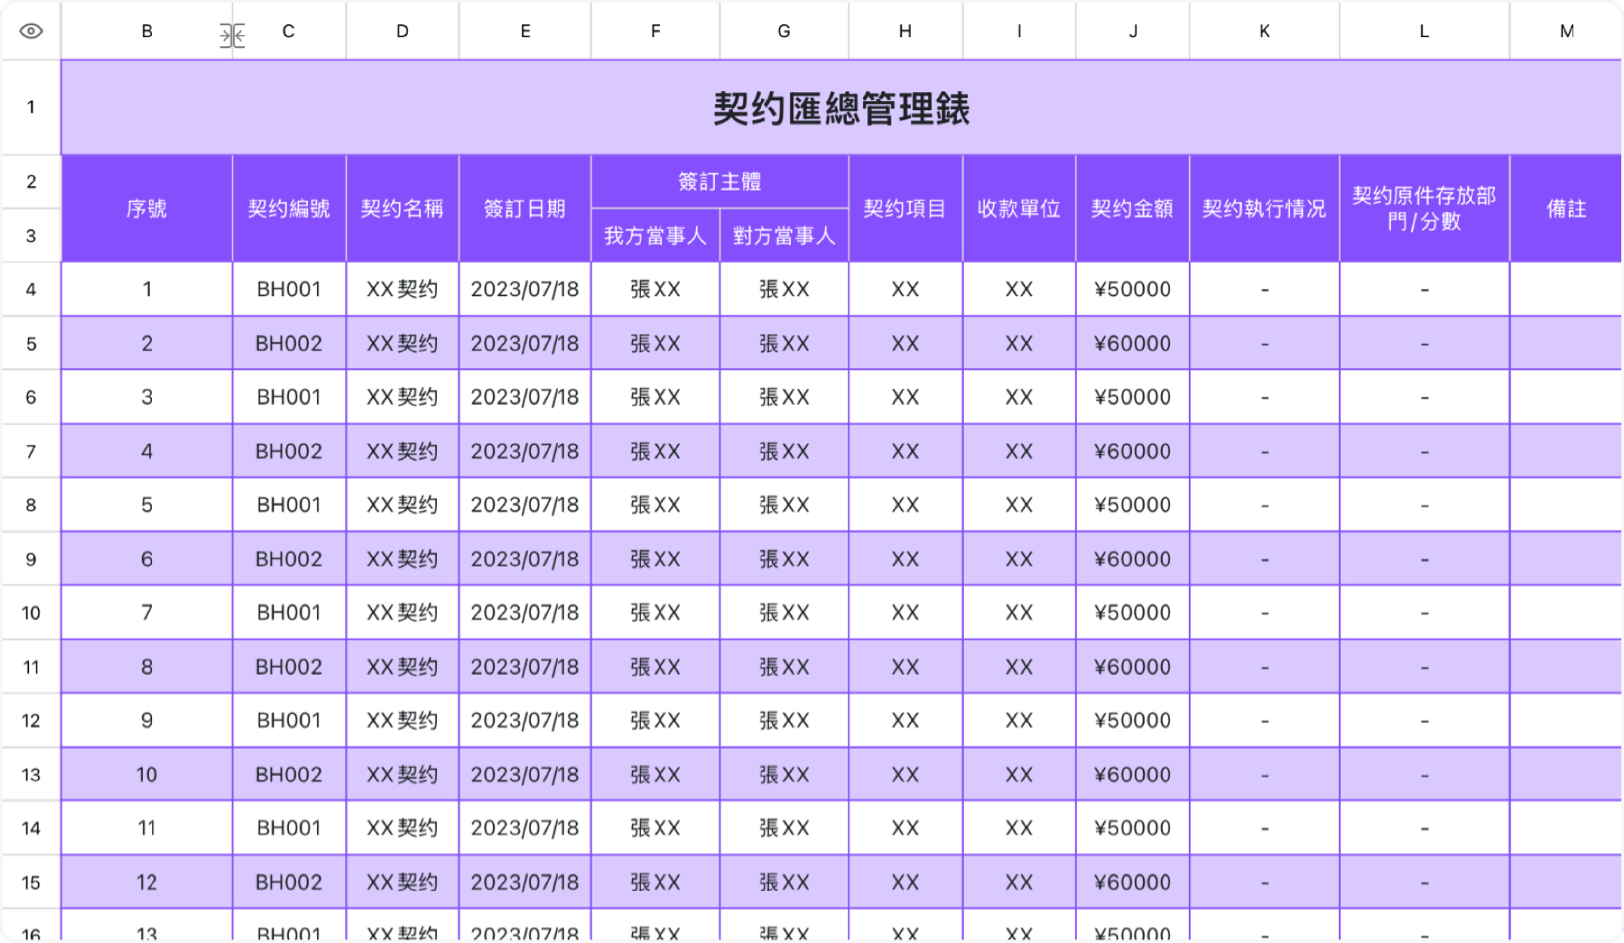Expand hidden columns between B and C
Image resolution: width=1624 pixels, height=943 pixels.
point(232,36)
